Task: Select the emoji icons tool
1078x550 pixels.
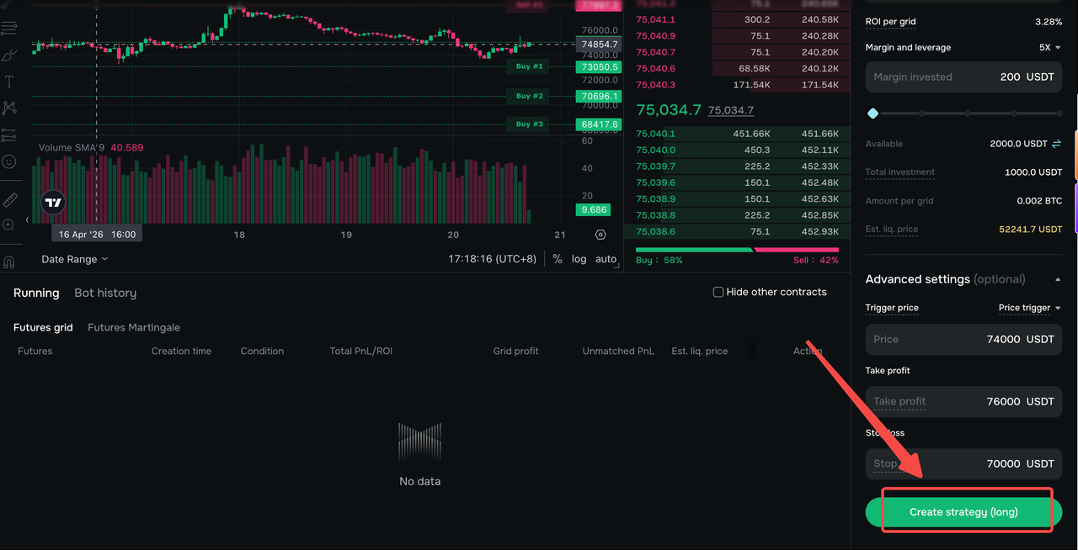Action: coord(9,161)
